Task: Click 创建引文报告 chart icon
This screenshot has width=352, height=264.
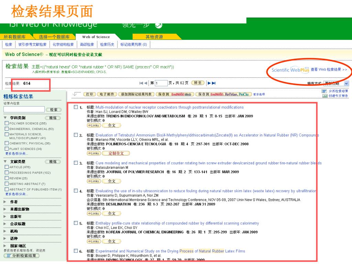Action: click(x=324, y=96)
